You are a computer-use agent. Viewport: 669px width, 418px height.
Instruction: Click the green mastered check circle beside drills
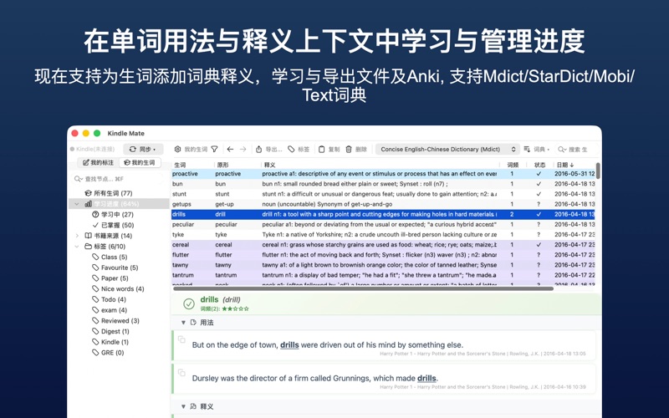(x=189, y=303)
